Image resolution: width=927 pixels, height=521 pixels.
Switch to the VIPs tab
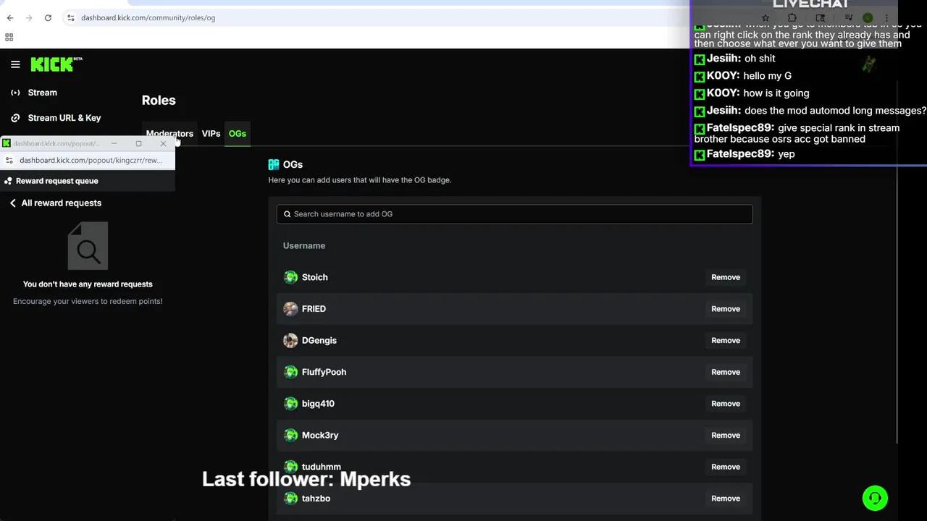[211, 134]
